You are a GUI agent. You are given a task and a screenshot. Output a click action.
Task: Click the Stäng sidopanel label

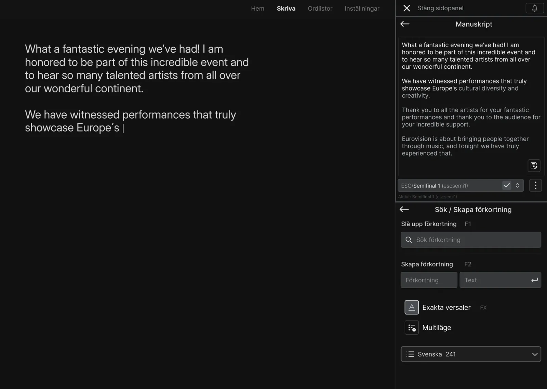coord(440,8)
